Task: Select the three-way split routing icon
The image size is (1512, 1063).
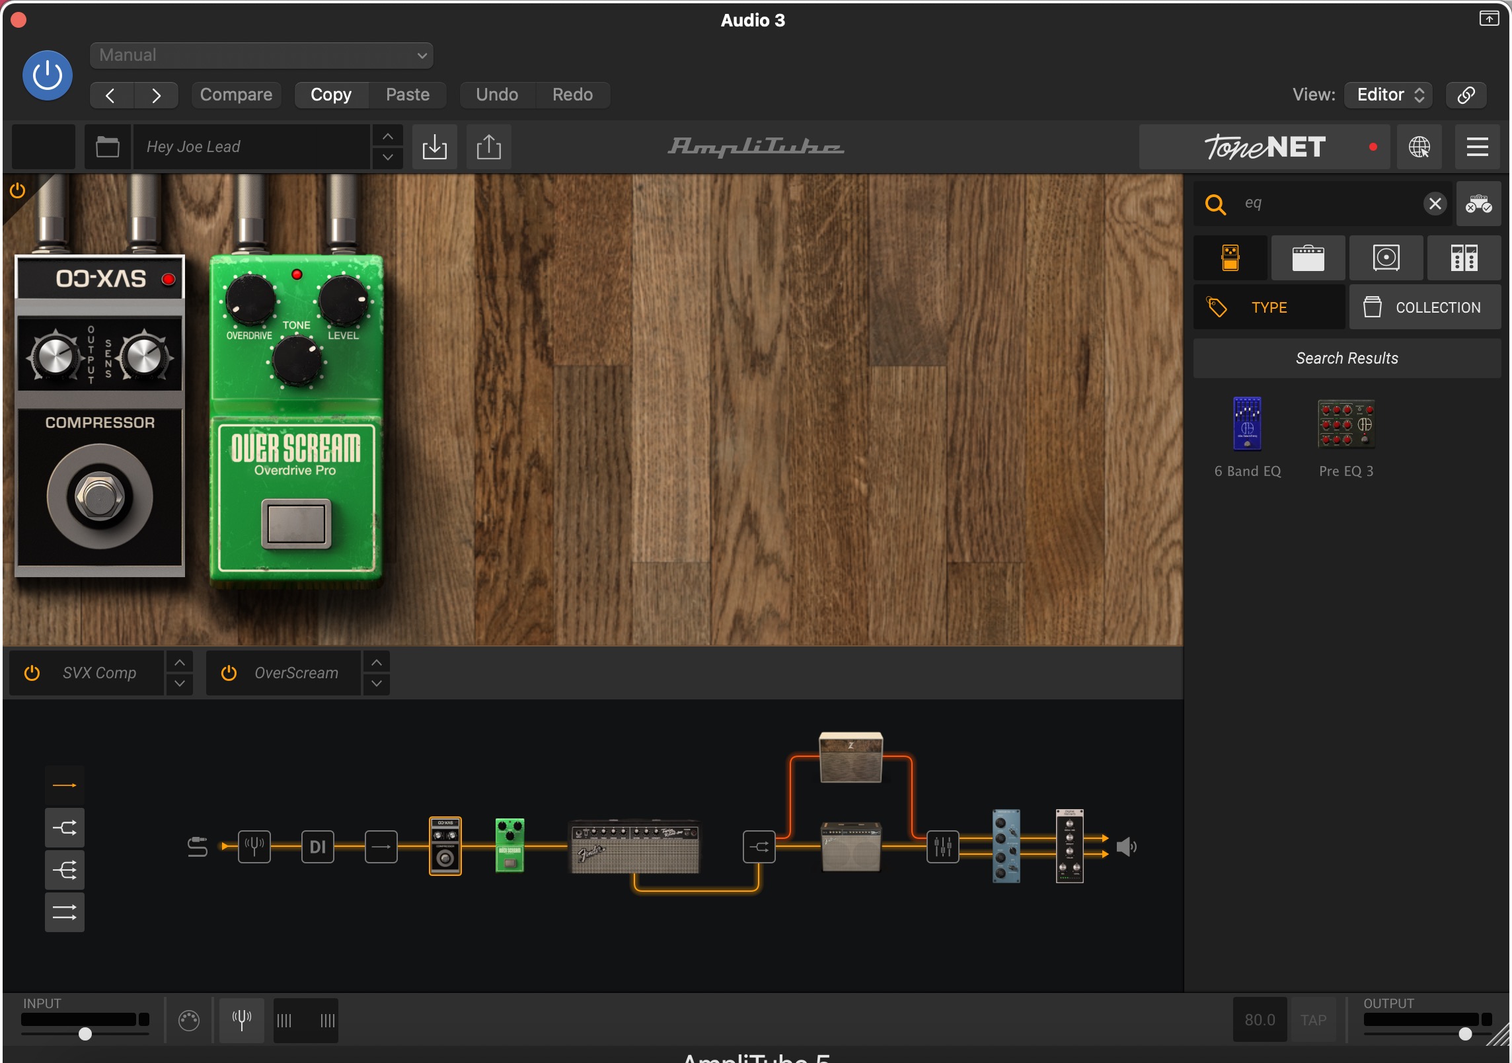Action: pyautogui.click(x=64, y=870)
